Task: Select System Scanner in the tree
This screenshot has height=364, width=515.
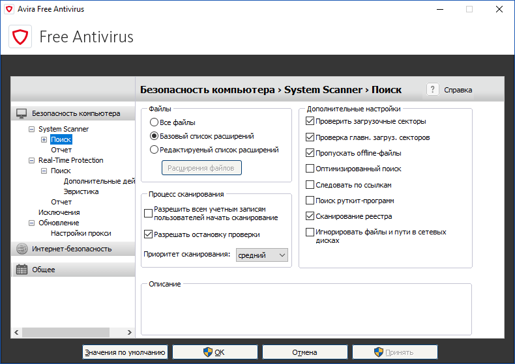Action: (x=63, y=129)
